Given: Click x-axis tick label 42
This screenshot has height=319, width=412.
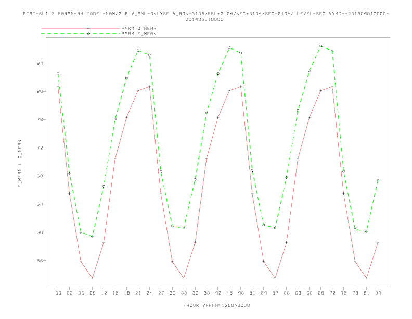Looking at the screenshot, I should tap(218, 293).
